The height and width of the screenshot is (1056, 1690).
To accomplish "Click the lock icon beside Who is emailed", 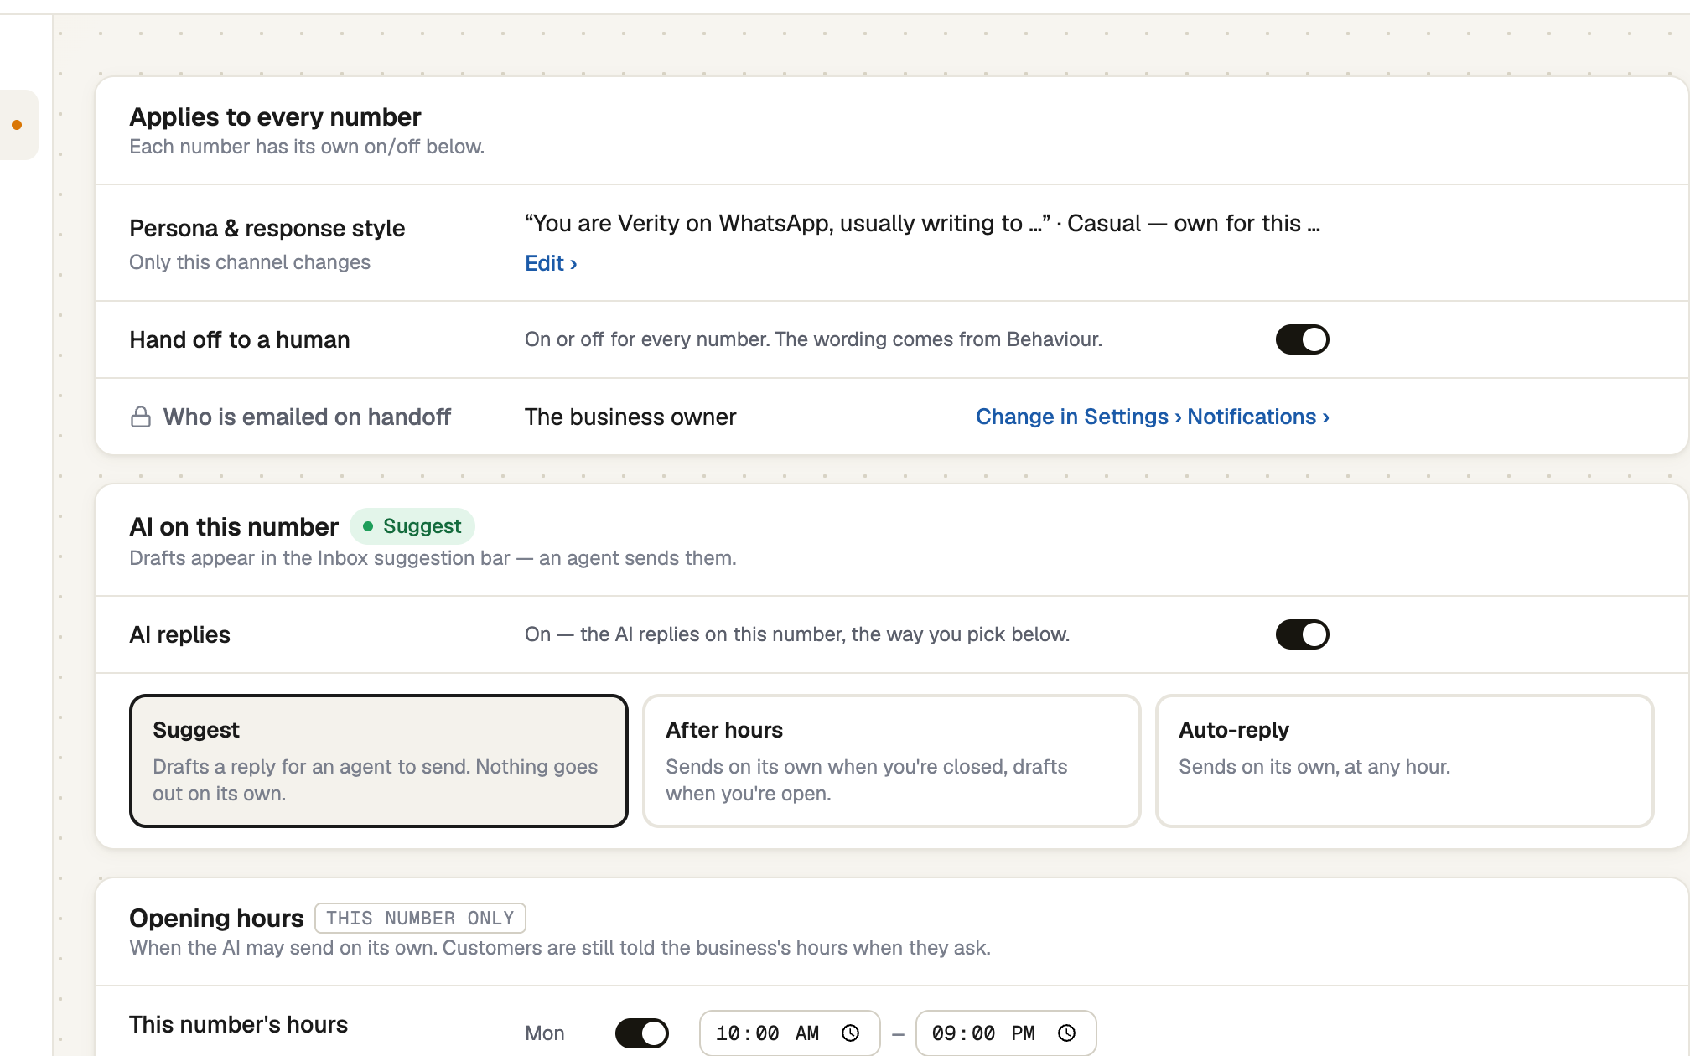I will pos(141,417).
